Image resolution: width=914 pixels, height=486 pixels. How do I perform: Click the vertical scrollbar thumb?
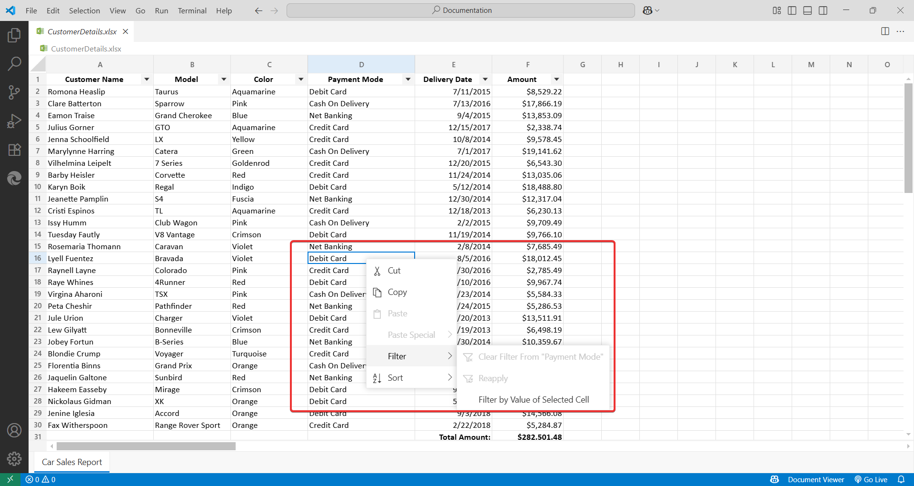coord(908,138)
